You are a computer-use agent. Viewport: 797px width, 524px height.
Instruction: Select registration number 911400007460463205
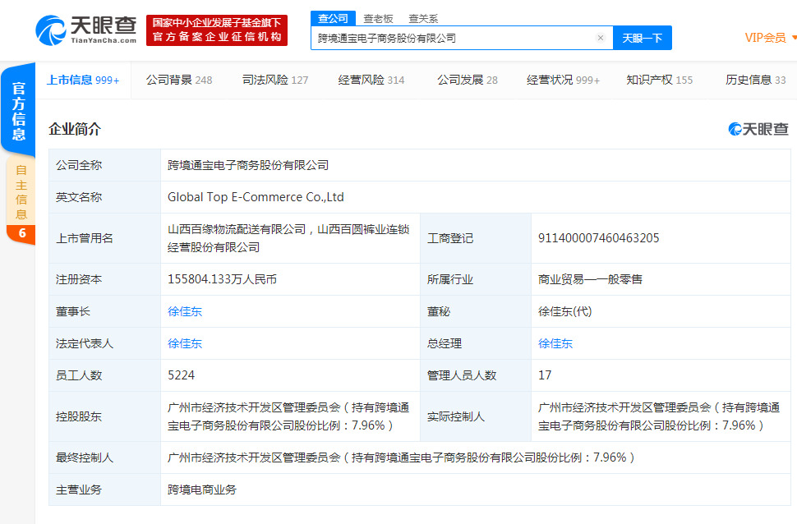599,238
